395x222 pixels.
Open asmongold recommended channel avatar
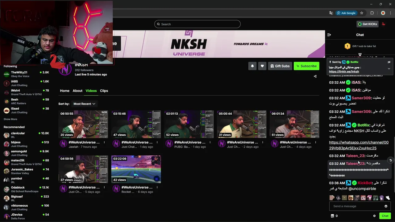(6, 153)
